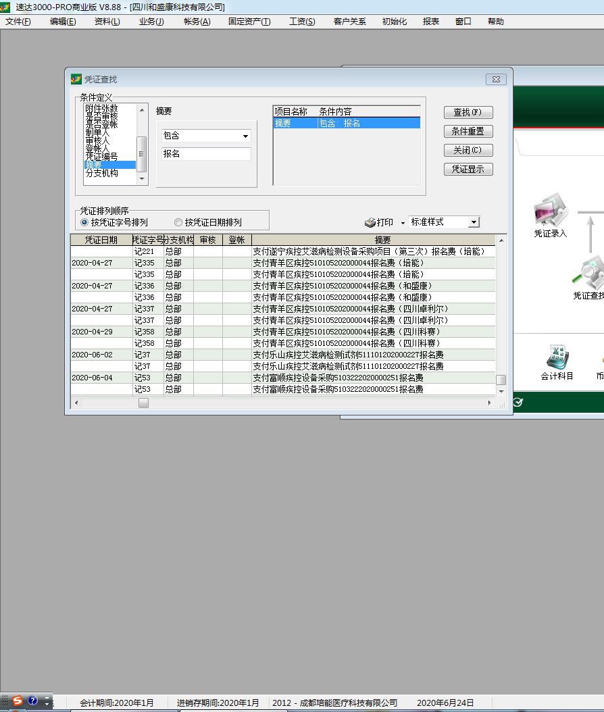The image size is (604, 712).
Task: Open the 凭证录入 voucher entry icon
Action: (551, 211)
